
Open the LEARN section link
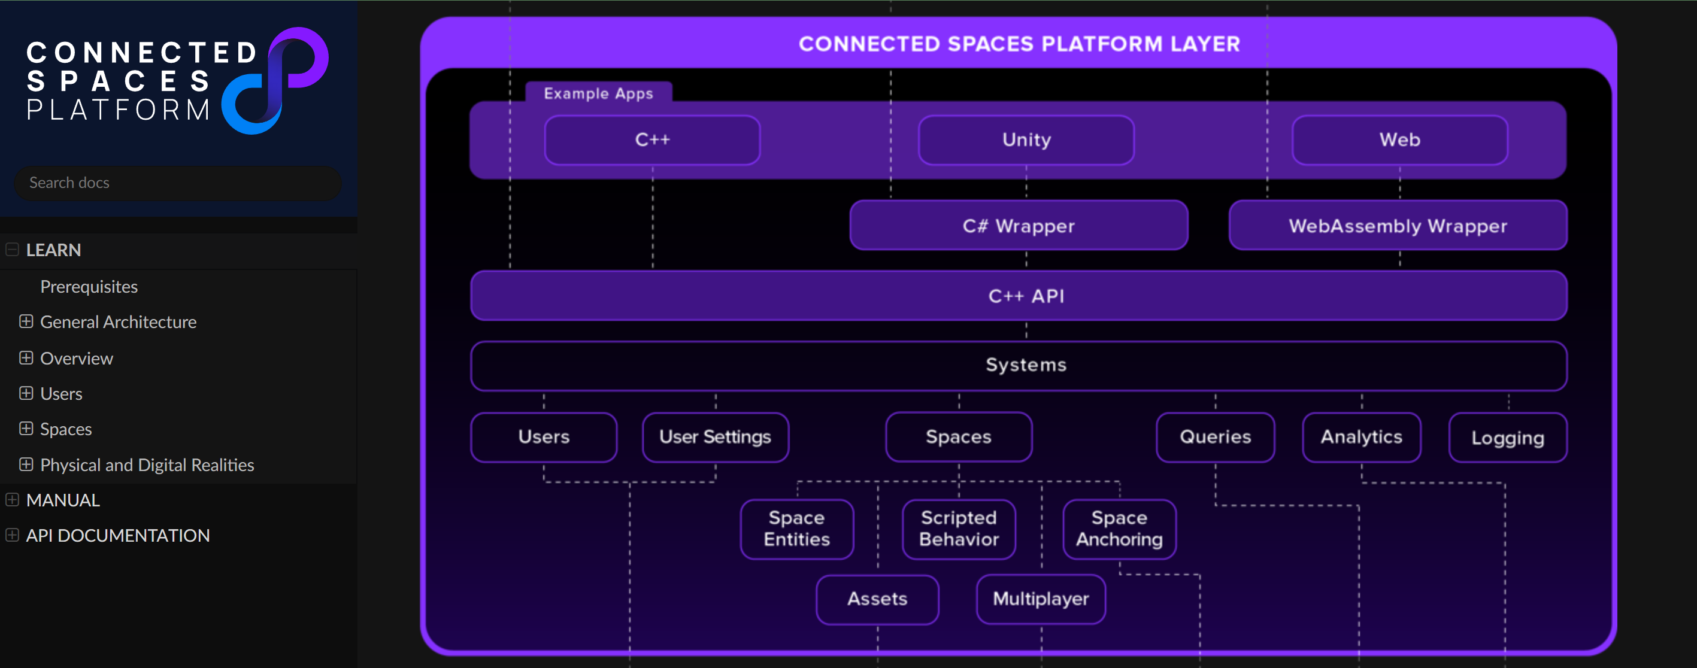click(x=53, y=250)
